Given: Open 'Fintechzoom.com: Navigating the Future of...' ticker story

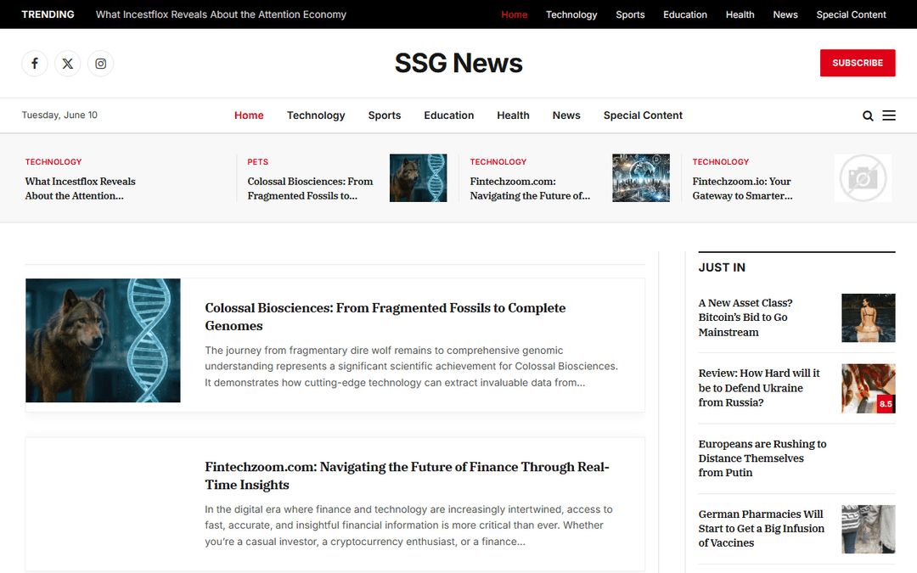Looking at the screenshot, I should pos(530,188).
